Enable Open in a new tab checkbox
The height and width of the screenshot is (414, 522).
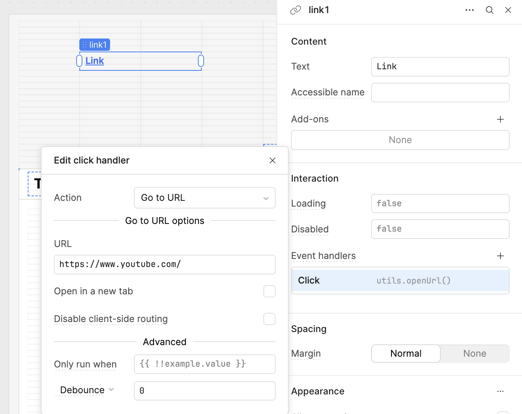[269, 291]
